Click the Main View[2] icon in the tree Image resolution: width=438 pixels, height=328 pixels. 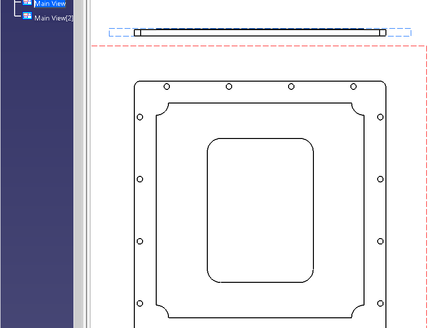(27, 15)
